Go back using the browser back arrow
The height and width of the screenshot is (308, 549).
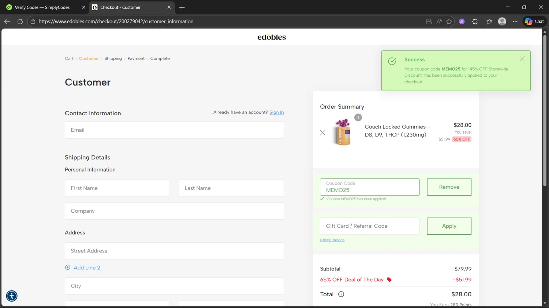tap(7, 22)
